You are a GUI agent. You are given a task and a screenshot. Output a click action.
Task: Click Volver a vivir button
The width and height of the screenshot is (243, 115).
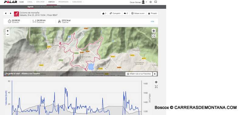coord(138,13)
